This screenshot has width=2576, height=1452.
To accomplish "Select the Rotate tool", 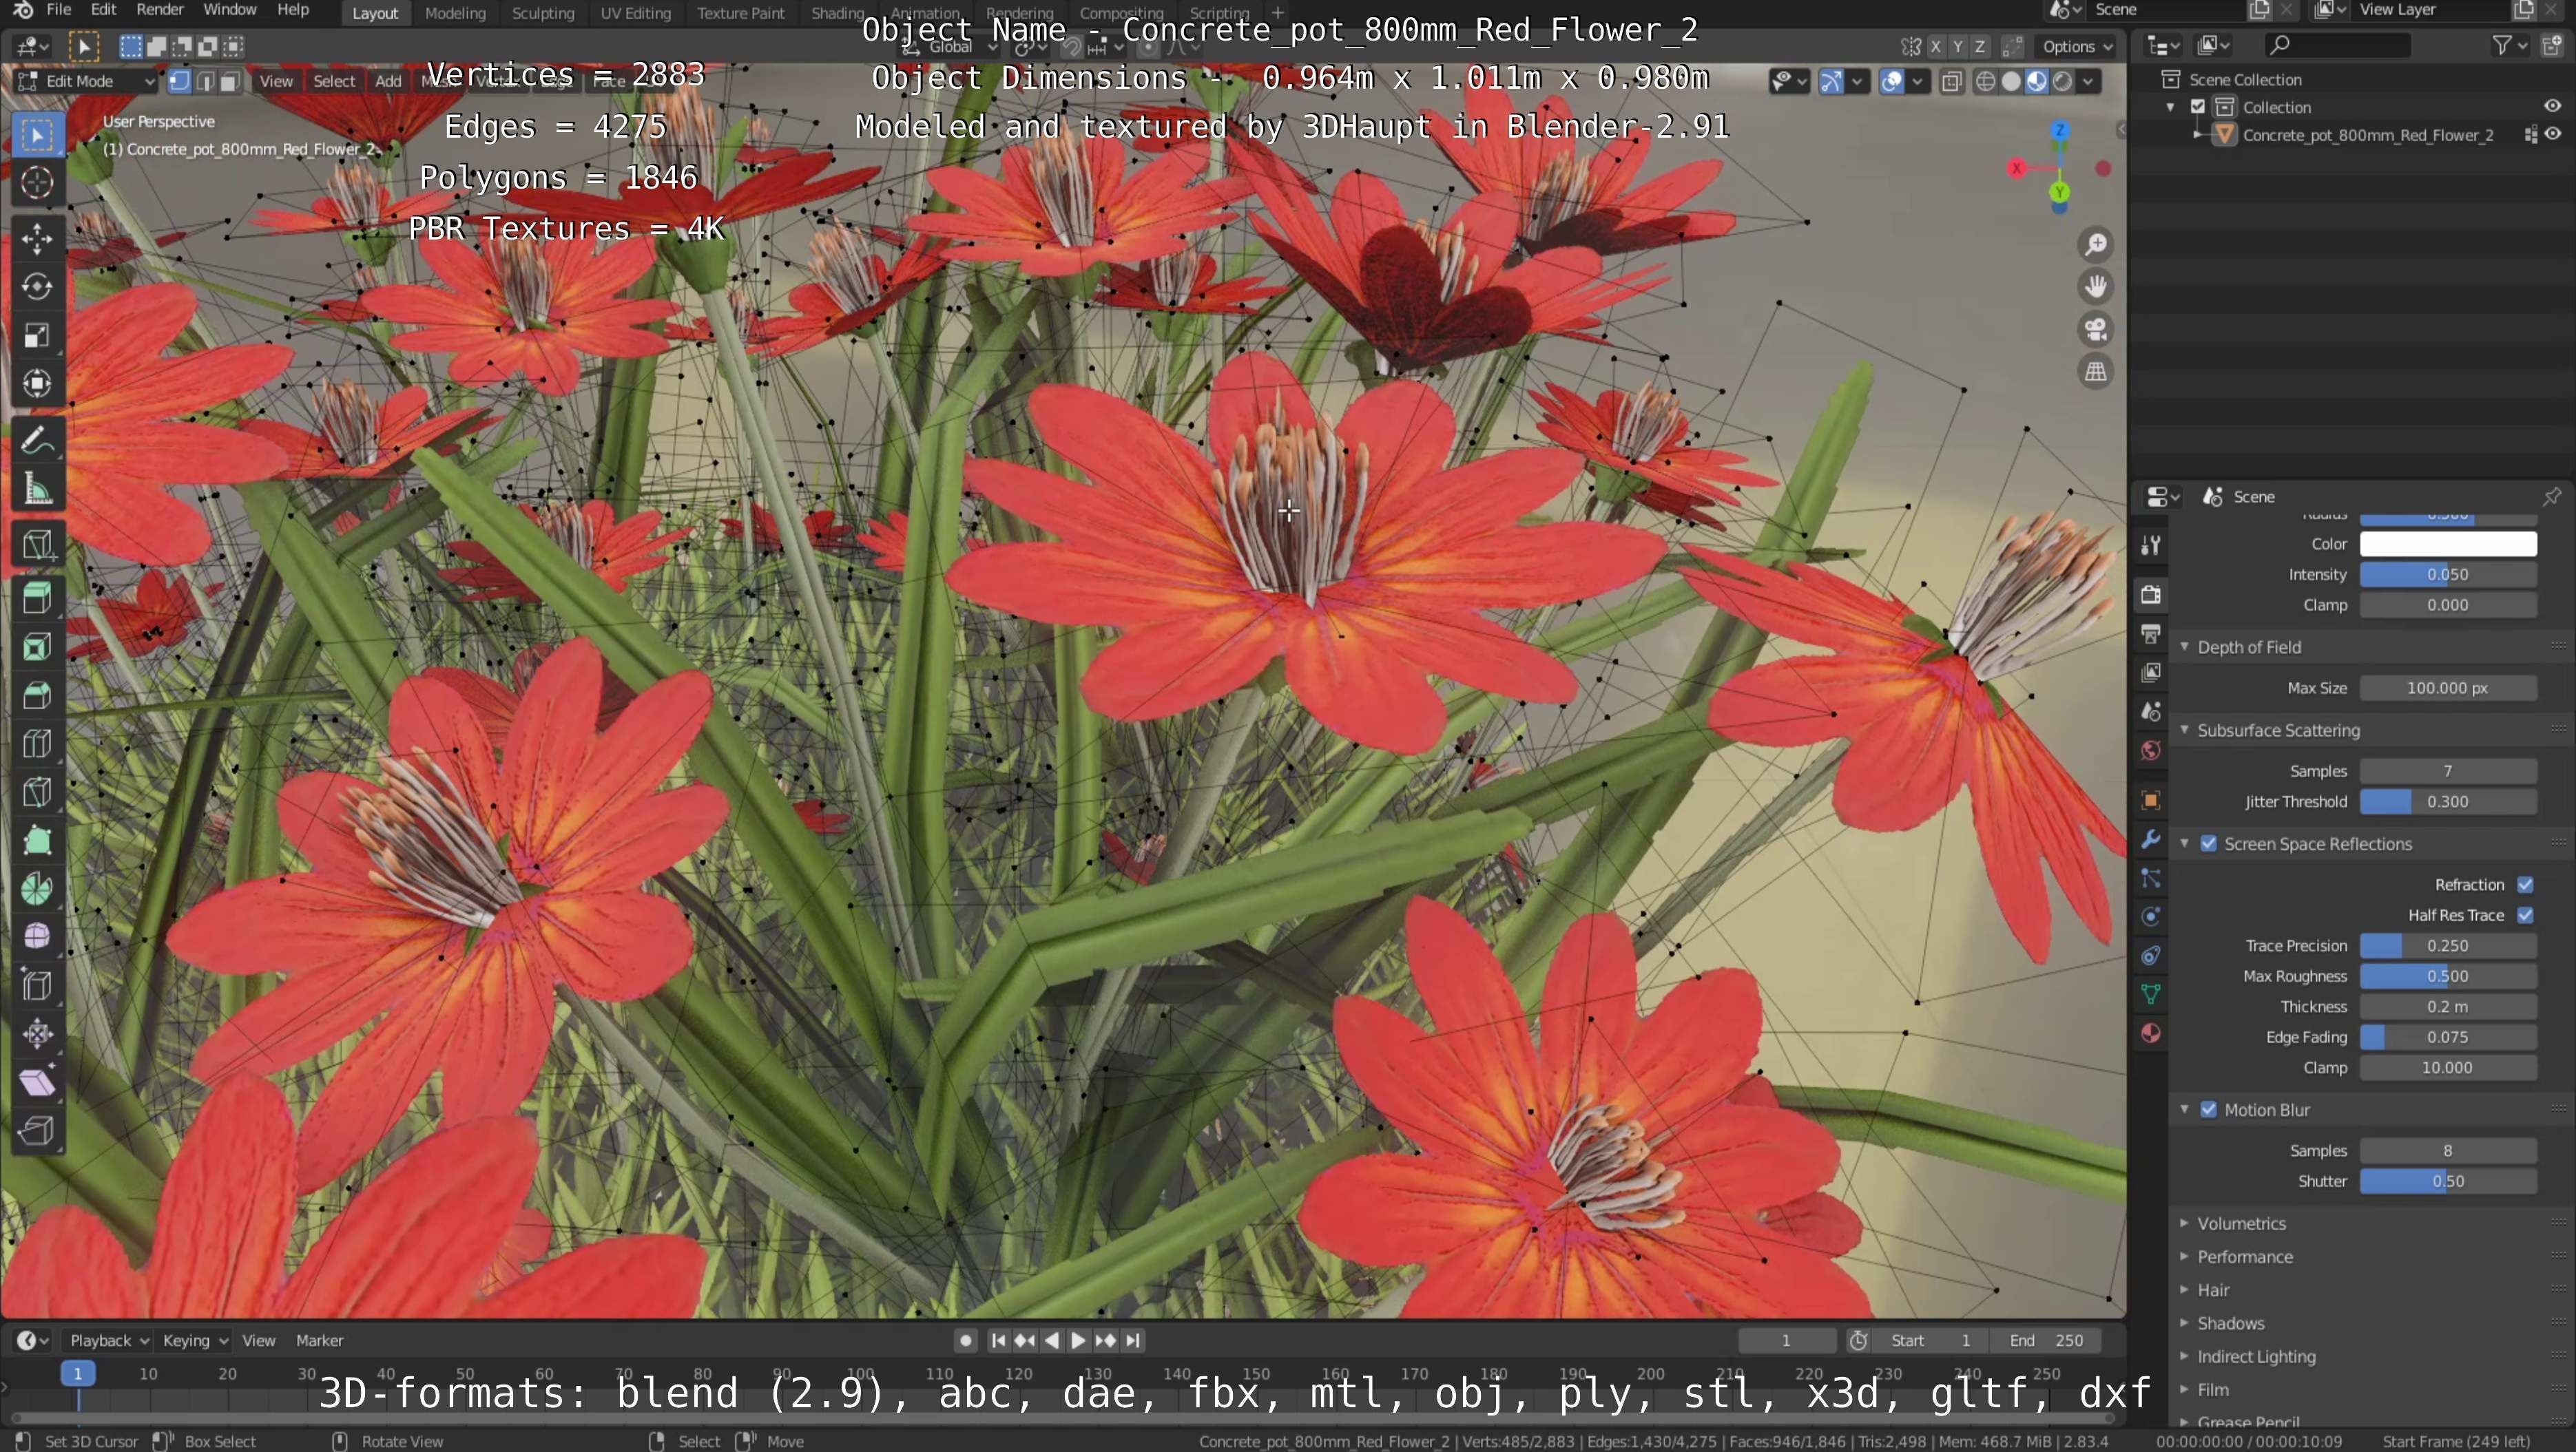I will (37, 287).
